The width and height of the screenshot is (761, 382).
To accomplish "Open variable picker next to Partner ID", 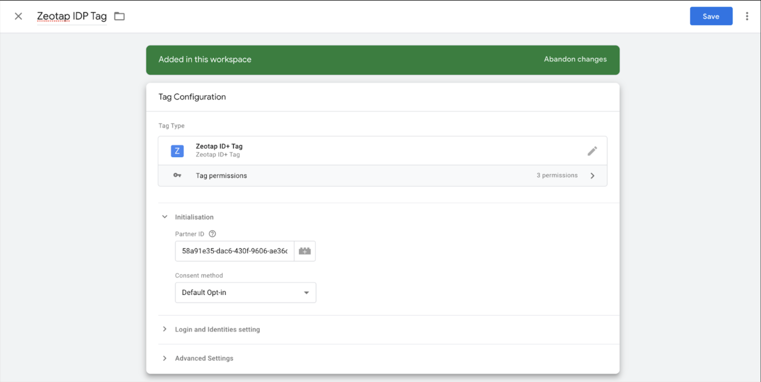I will [304, 251].
